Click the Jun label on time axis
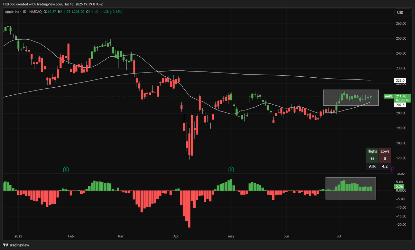 (x=286, y=237)
